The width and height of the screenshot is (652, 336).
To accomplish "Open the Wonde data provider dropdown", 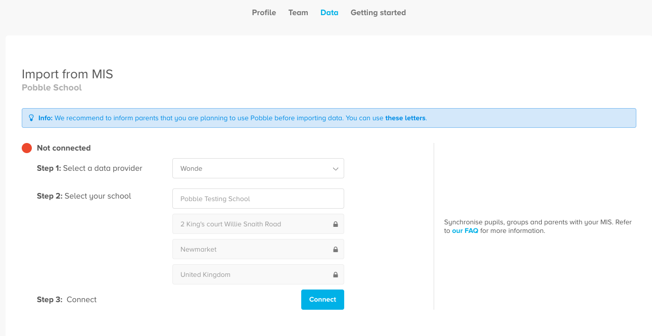I will pos(258,168).
